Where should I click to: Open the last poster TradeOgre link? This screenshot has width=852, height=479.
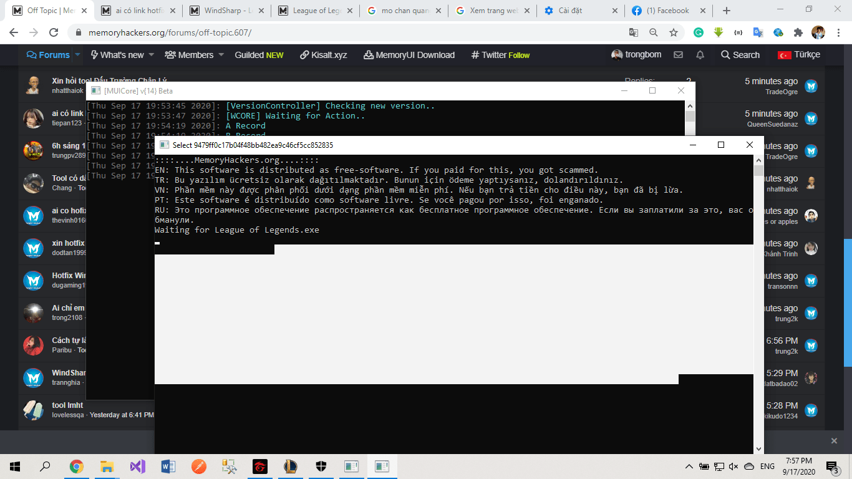point(782,92)
